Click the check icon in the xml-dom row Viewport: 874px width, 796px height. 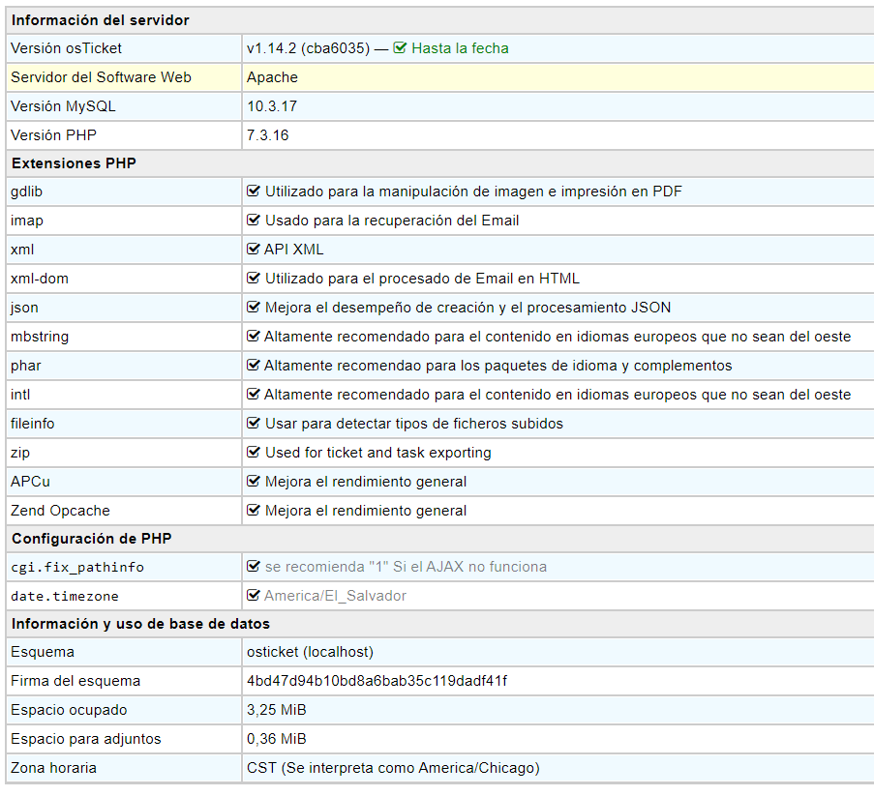pyautogui.click(x=253, y=278)
